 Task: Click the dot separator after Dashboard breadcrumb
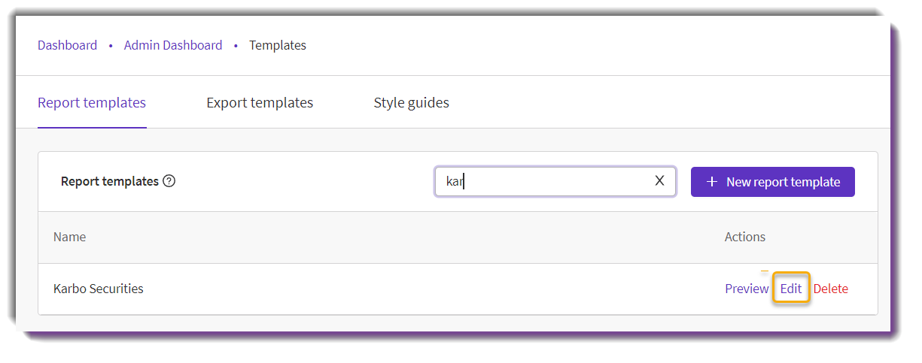coord(111,46)
